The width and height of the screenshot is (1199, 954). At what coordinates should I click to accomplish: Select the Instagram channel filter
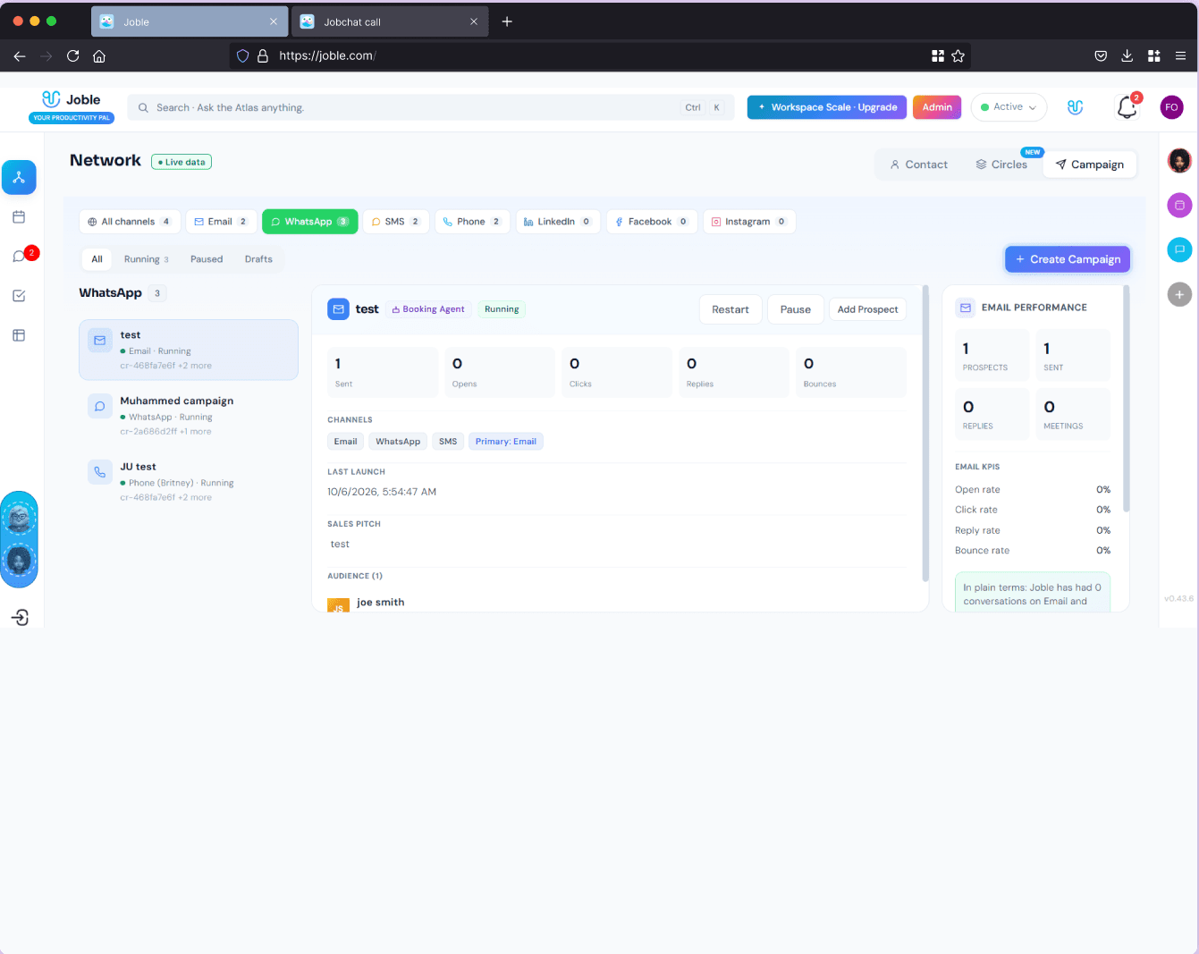(749, 222)
